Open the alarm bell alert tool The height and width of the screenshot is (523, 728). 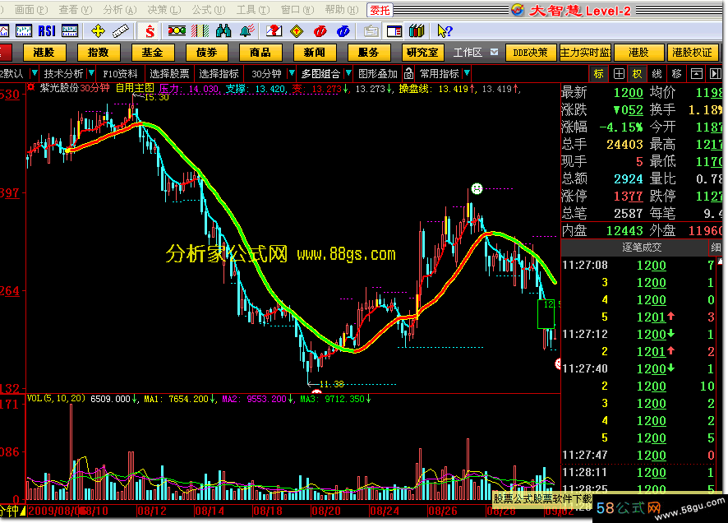click(247, 31)
